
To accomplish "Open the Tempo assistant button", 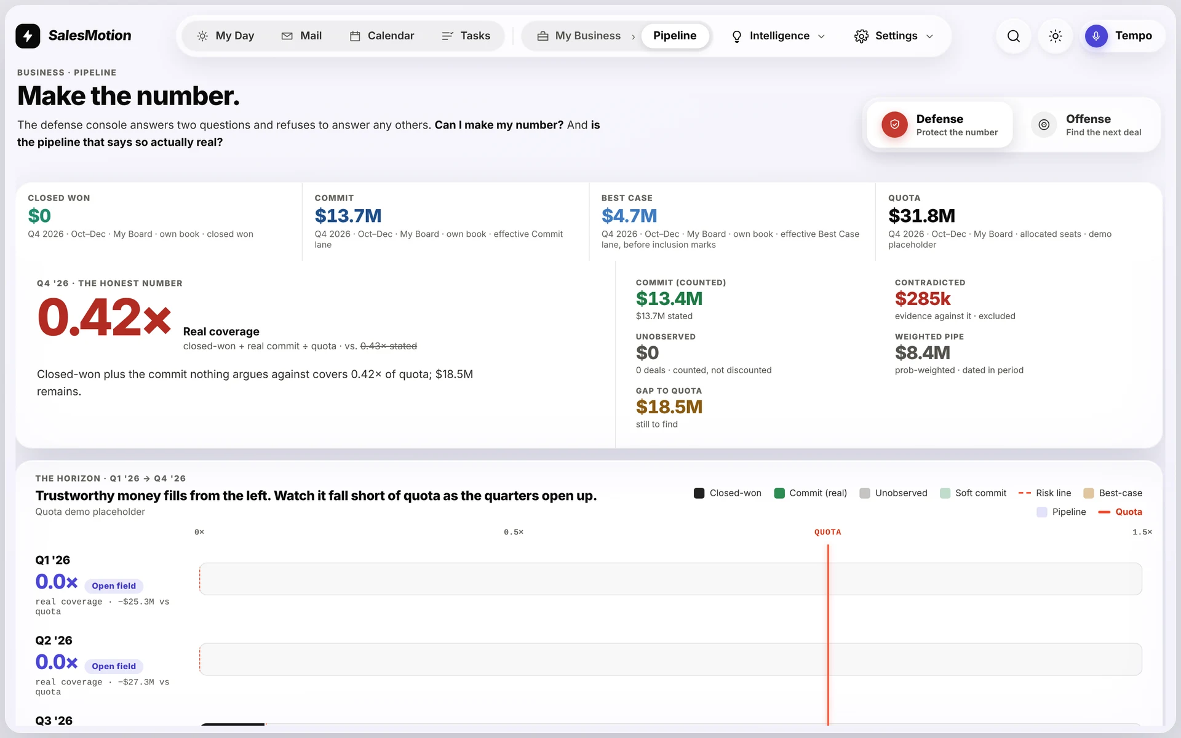I will (1122, 36).
